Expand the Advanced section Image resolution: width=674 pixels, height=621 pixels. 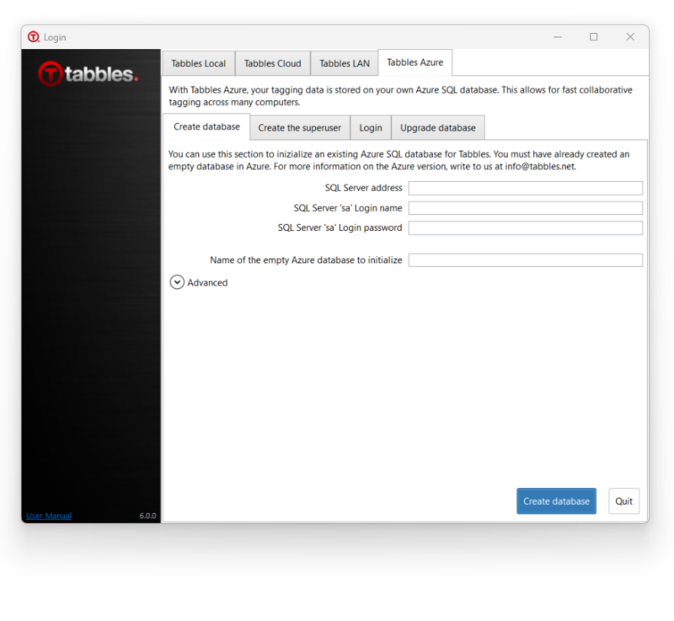click(x=208, y=282)
